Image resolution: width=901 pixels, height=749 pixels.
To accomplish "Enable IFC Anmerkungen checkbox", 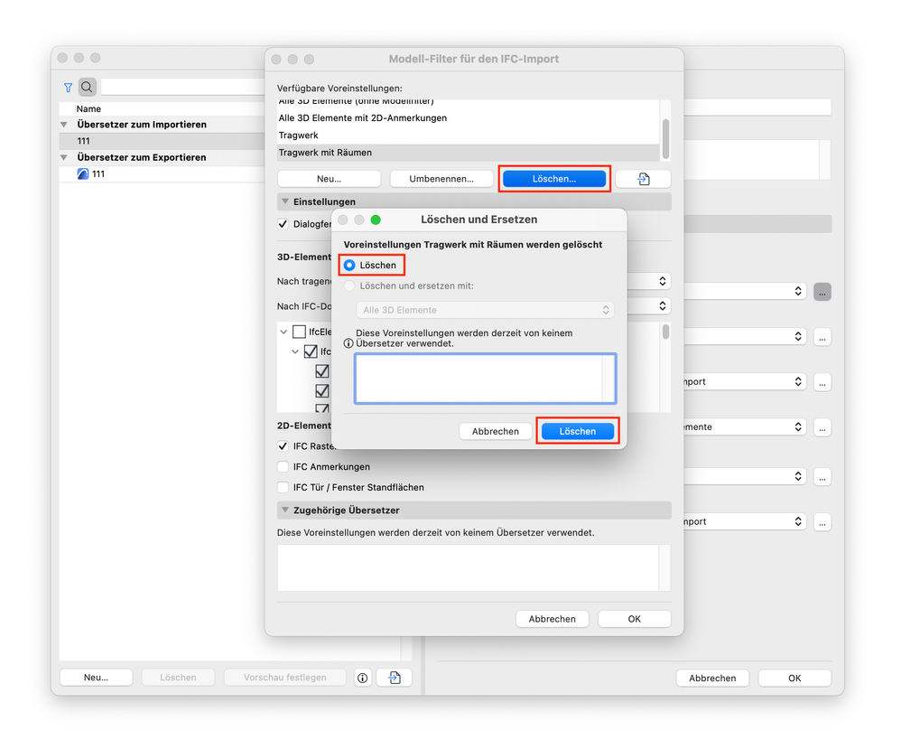I will click(283, 466).
